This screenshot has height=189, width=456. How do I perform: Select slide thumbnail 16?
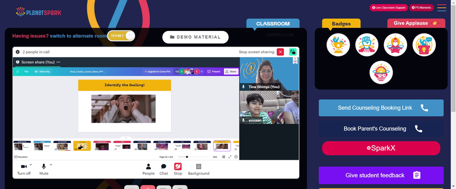pyautogui.click(x=102, y=146)
